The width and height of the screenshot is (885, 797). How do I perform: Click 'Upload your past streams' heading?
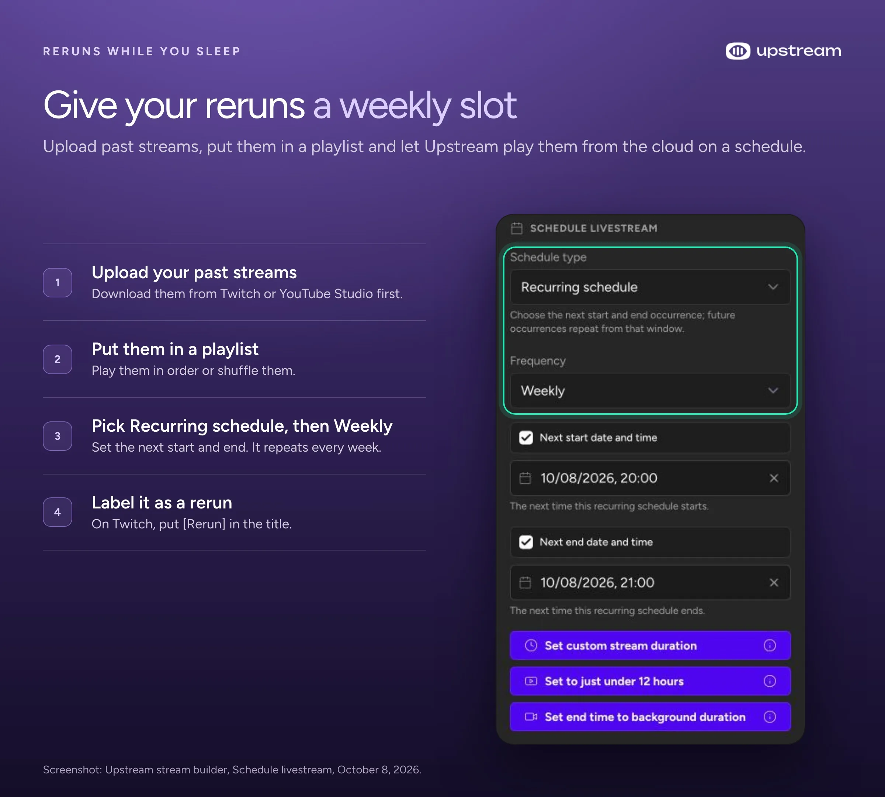pos(194,273)
